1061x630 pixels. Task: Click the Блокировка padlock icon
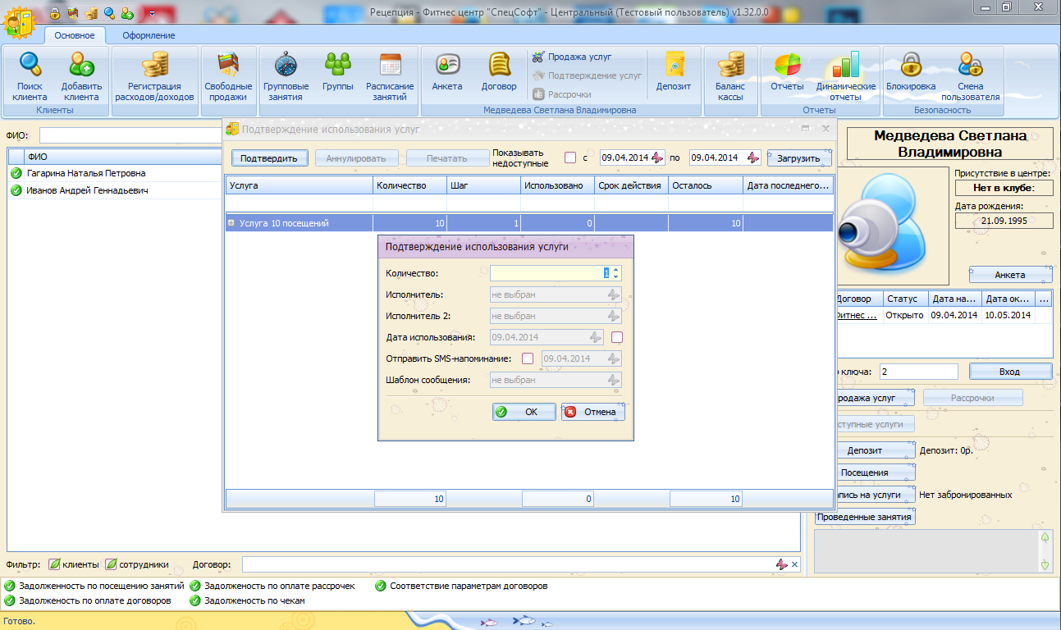click(911, 65)
